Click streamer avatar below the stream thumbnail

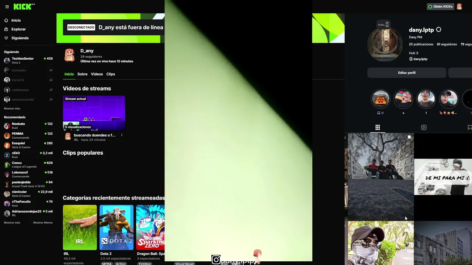68,137
